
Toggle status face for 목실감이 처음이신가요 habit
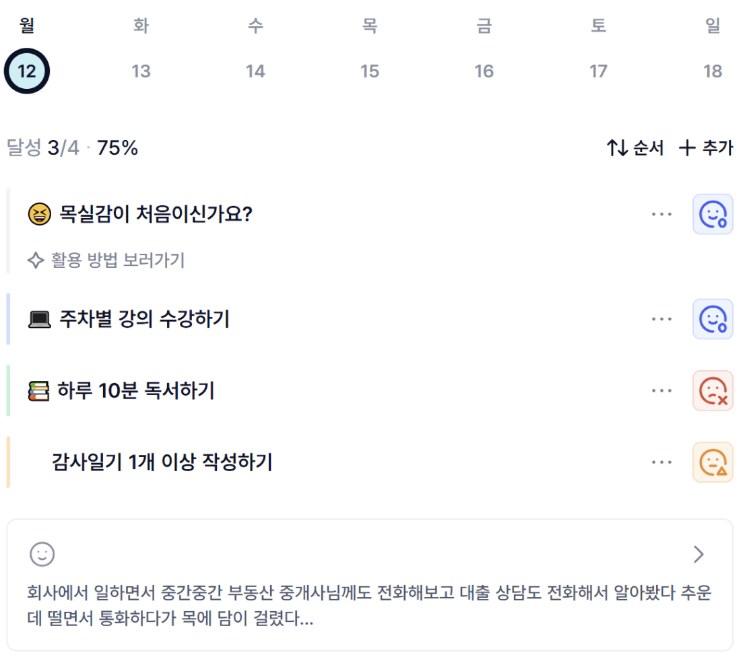(x=713, y=215)
